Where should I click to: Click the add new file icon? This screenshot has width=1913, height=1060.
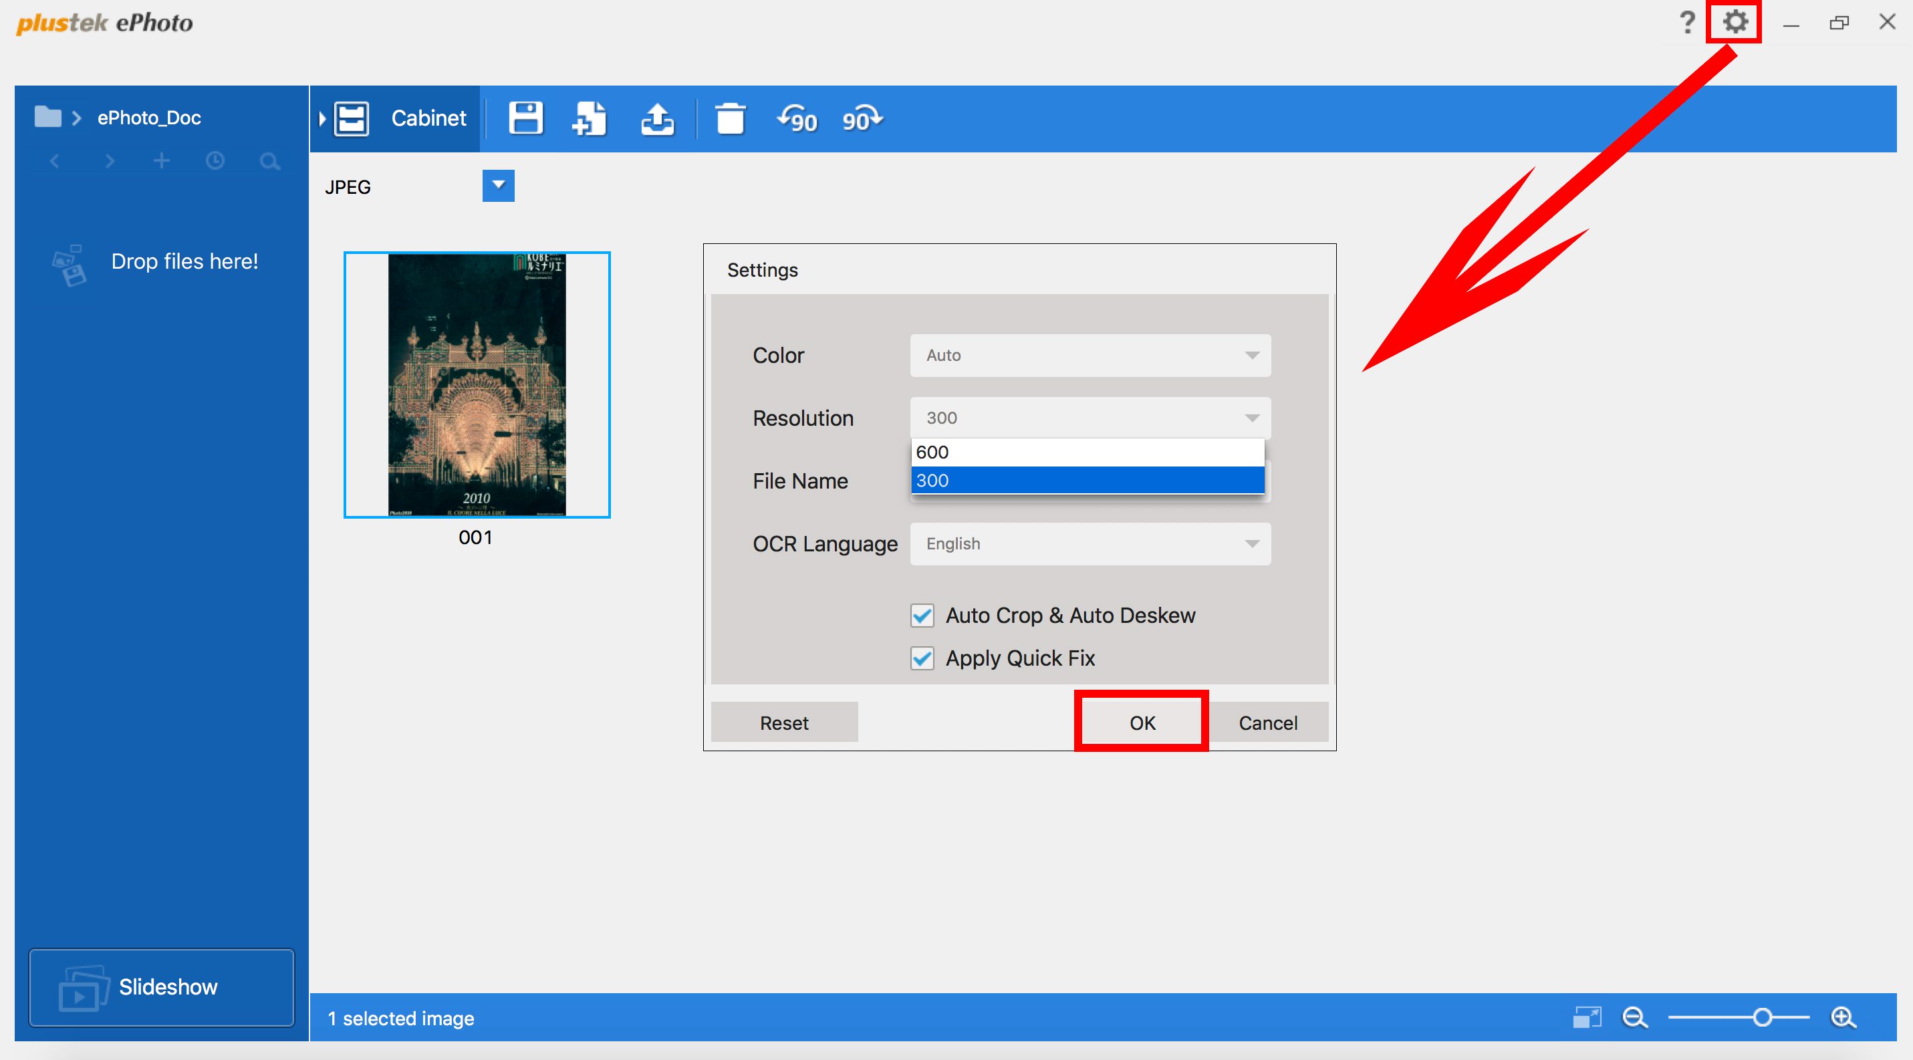590,119
